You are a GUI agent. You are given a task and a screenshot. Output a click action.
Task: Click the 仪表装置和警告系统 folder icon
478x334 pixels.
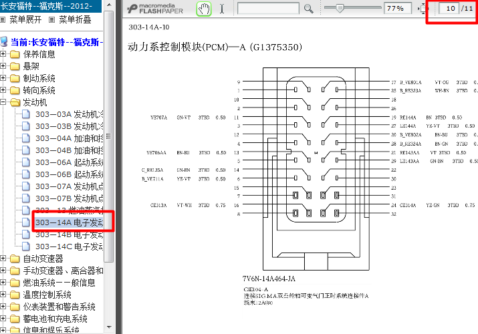point(15,307)
